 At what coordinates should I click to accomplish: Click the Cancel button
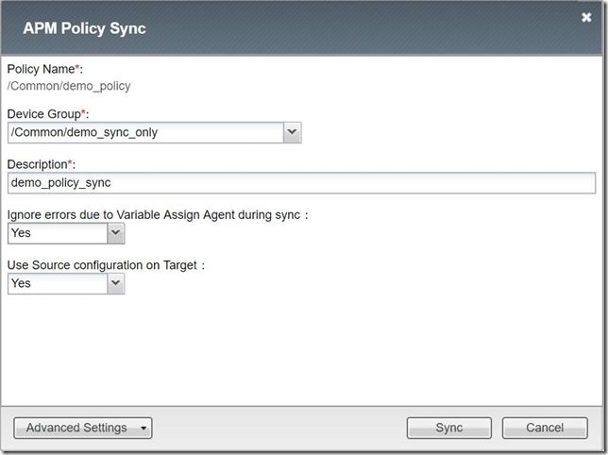click(x=545, y=428)
